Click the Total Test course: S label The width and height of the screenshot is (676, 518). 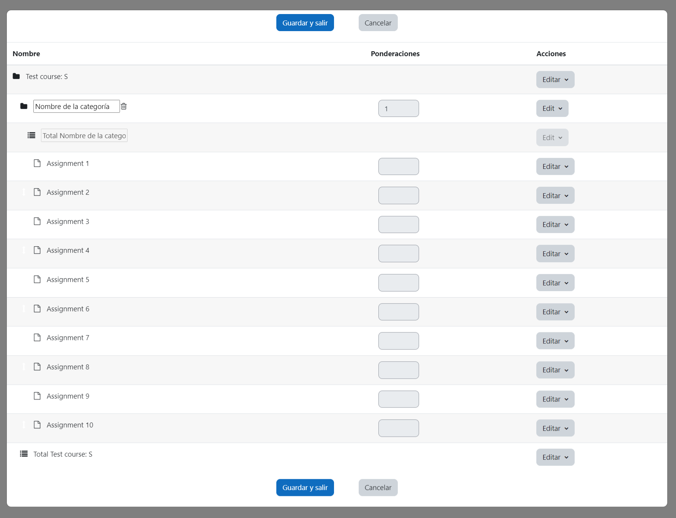click(x=63, y=454)
